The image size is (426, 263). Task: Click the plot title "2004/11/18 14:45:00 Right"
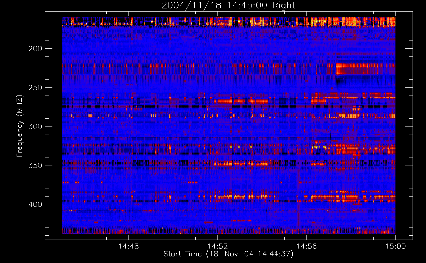tap(228, 5)
